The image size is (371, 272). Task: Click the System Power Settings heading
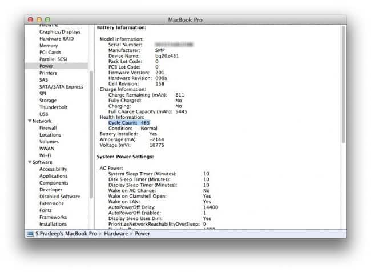[125, 157]
